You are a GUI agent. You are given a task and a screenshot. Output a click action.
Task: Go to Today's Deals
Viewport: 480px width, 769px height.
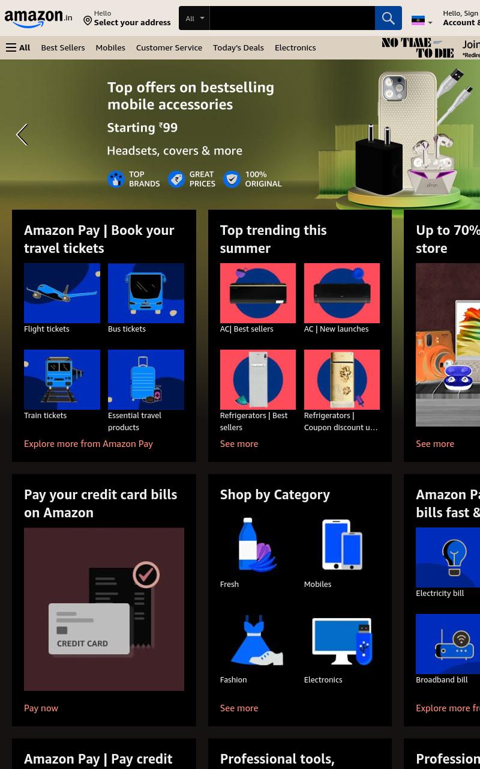pyautogui.click(x=238, y=47)
